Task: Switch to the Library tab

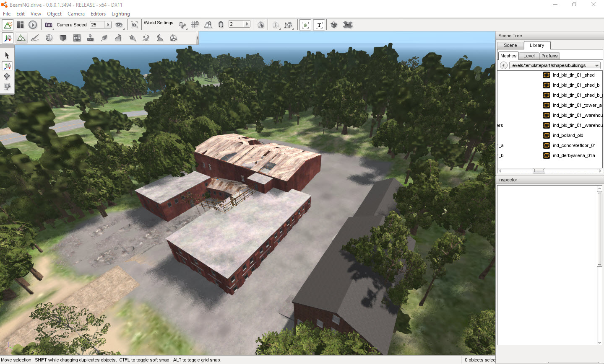Action: click(x=537, y=45)
